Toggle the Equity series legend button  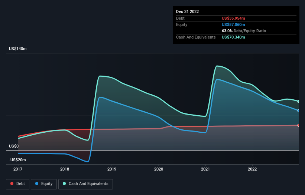coord(44,184)
